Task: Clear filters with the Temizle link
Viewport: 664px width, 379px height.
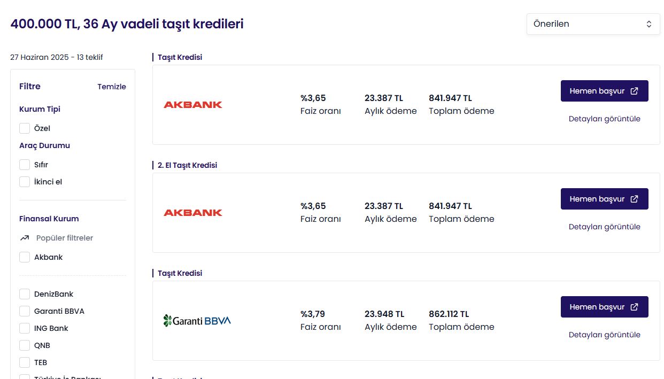Action: tap(112, 87)
